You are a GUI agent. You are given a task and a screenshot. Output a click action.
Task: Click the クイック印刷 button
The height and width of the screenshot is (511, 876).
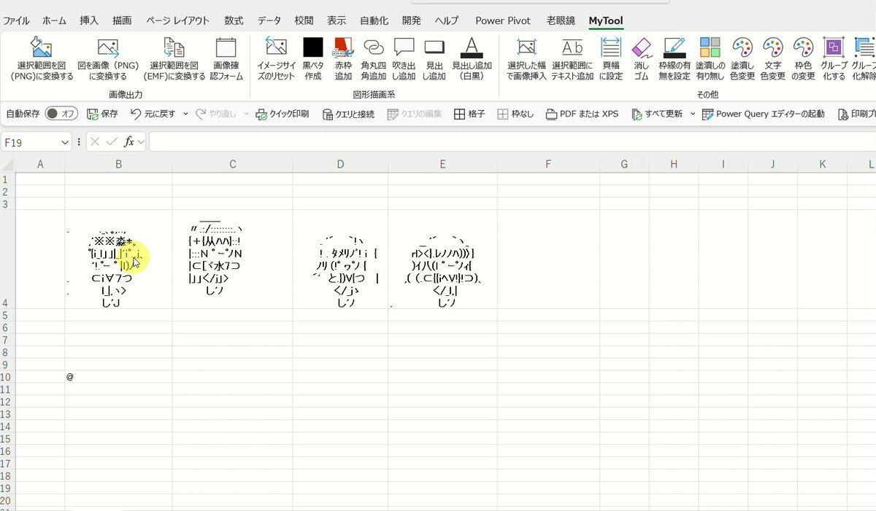[283, 114]
